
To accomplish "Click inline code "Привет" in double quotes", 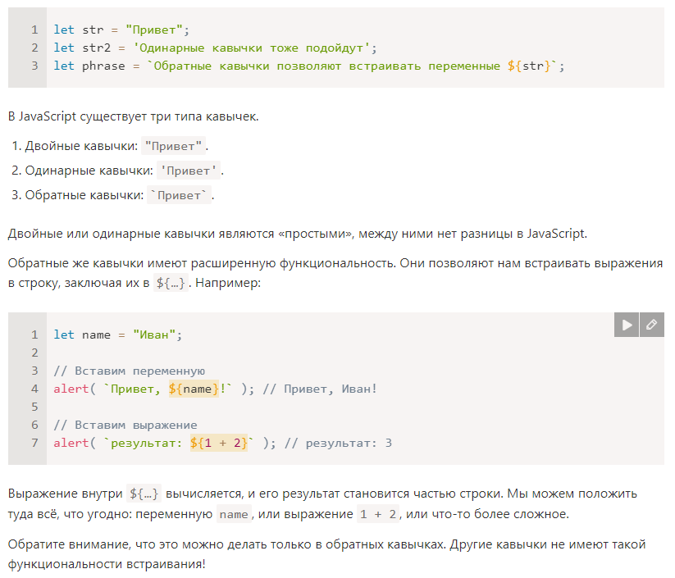I will (173, 146).
